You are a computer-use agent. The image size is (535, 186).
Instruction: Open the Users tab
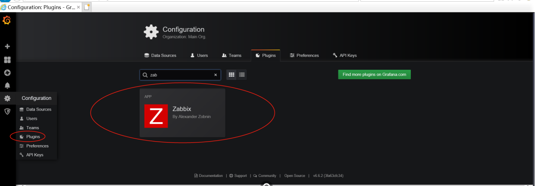pyautogui.click(x=199, y=56)
